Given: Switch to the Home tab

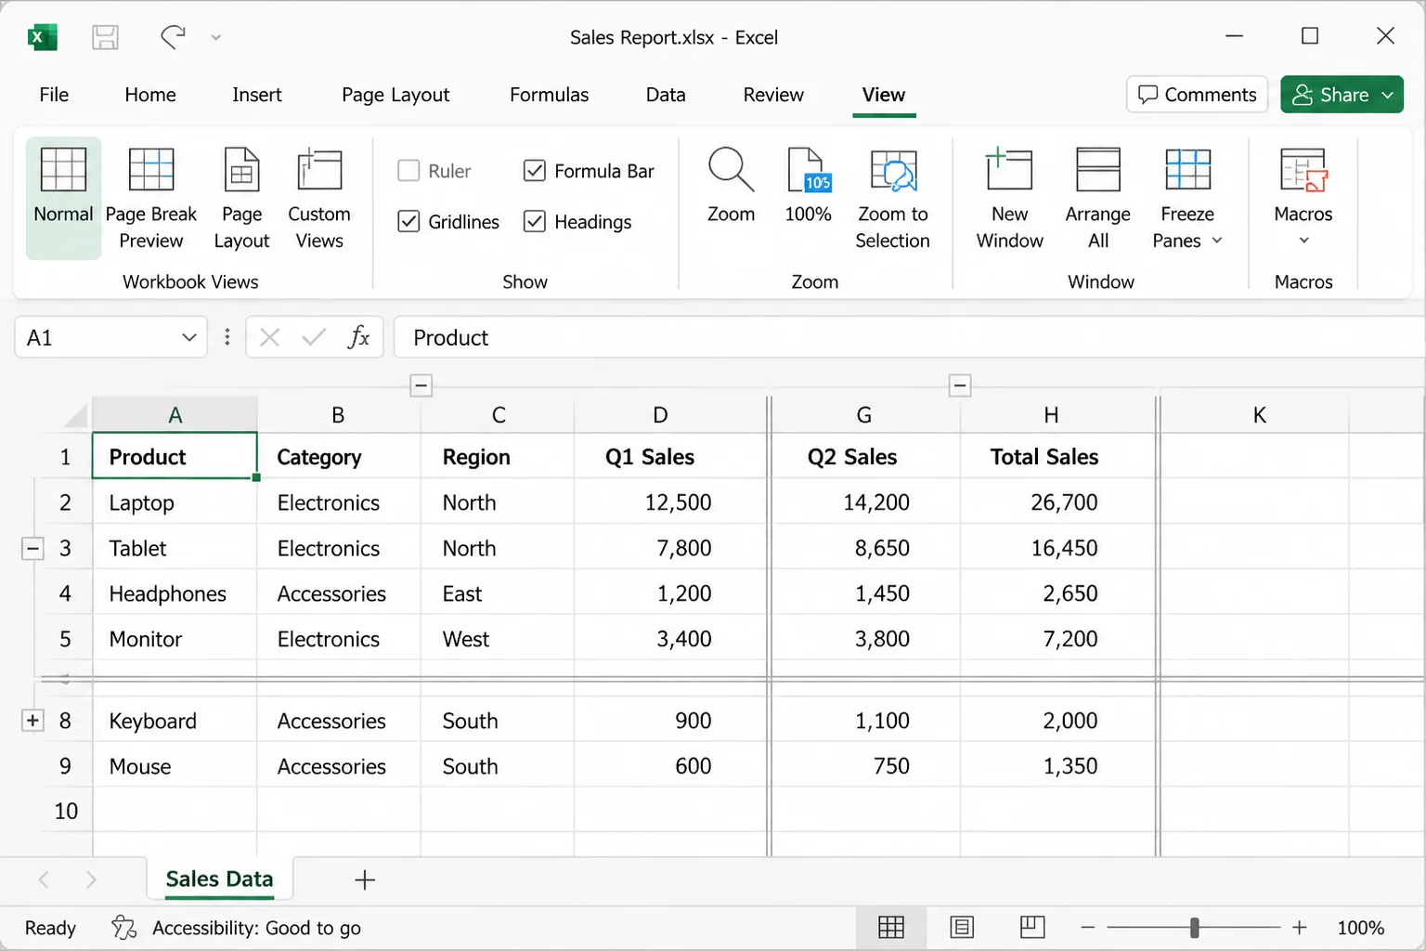Looking at the screenshot, I should click(x=150, y=95).
